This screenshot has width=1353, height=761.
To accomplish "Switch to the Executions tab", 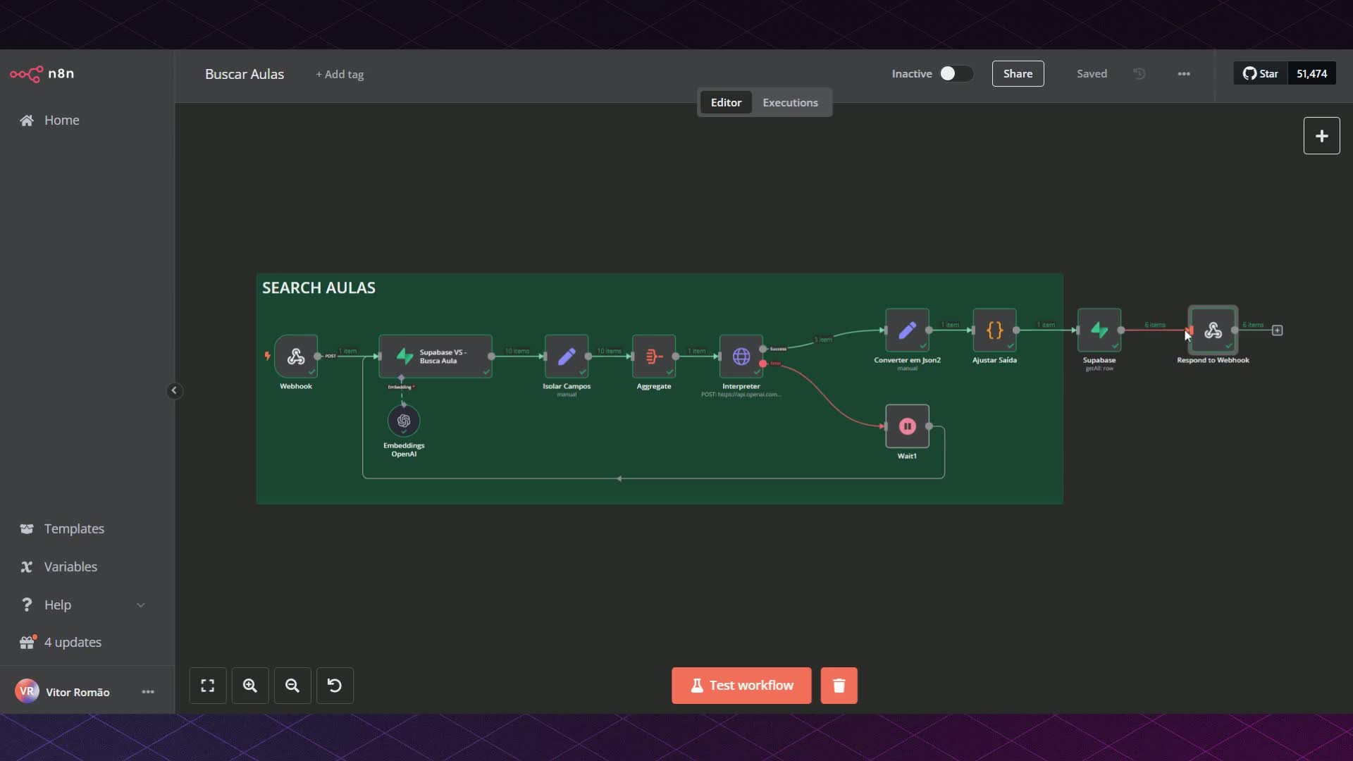I will pyautogui.click(x=790, y=103).
